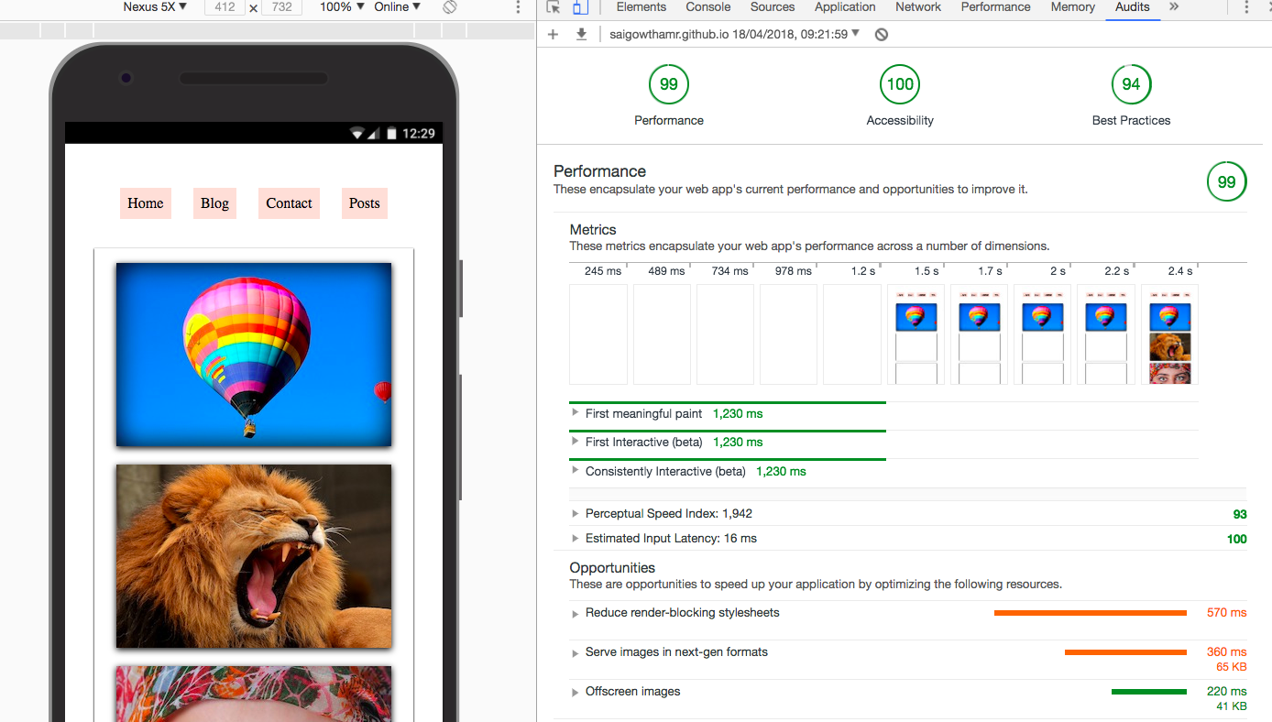Switch to the Console tab
This screenshot has height=722, width=1272.
pyautogui.click(x=708, y=7)
